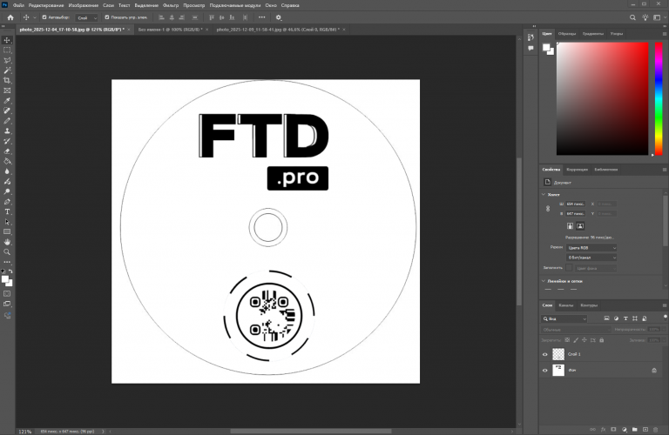Select the Rectangular Marquee tool
The width and height of the screenshot is (669, 435).
coord(7,50)
